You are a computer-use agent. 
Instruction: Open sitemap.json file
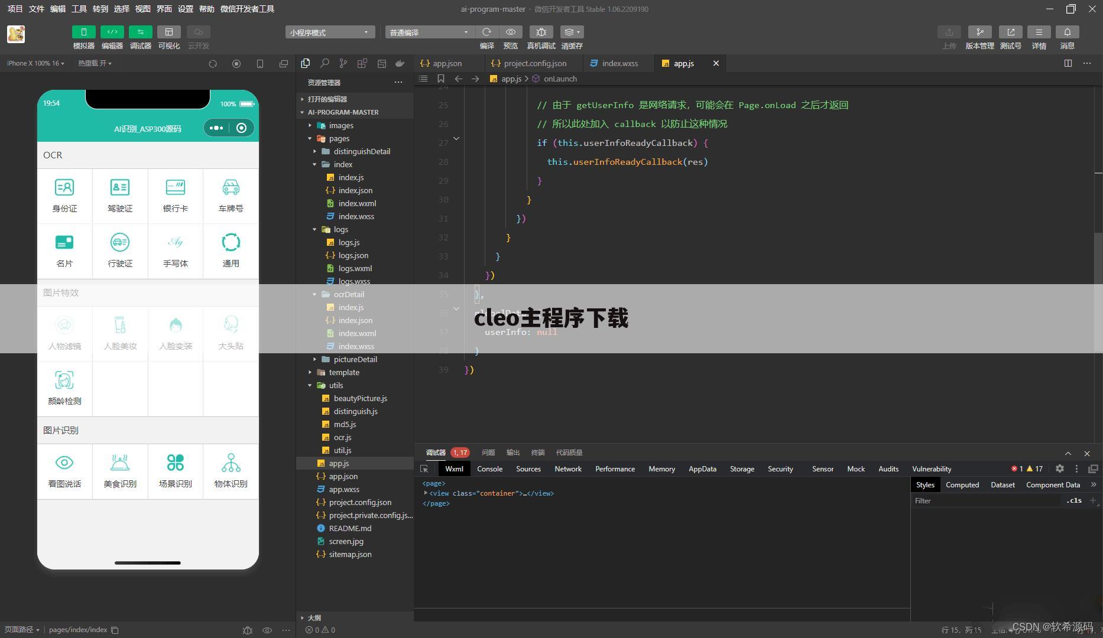click(x=355, y=554)
